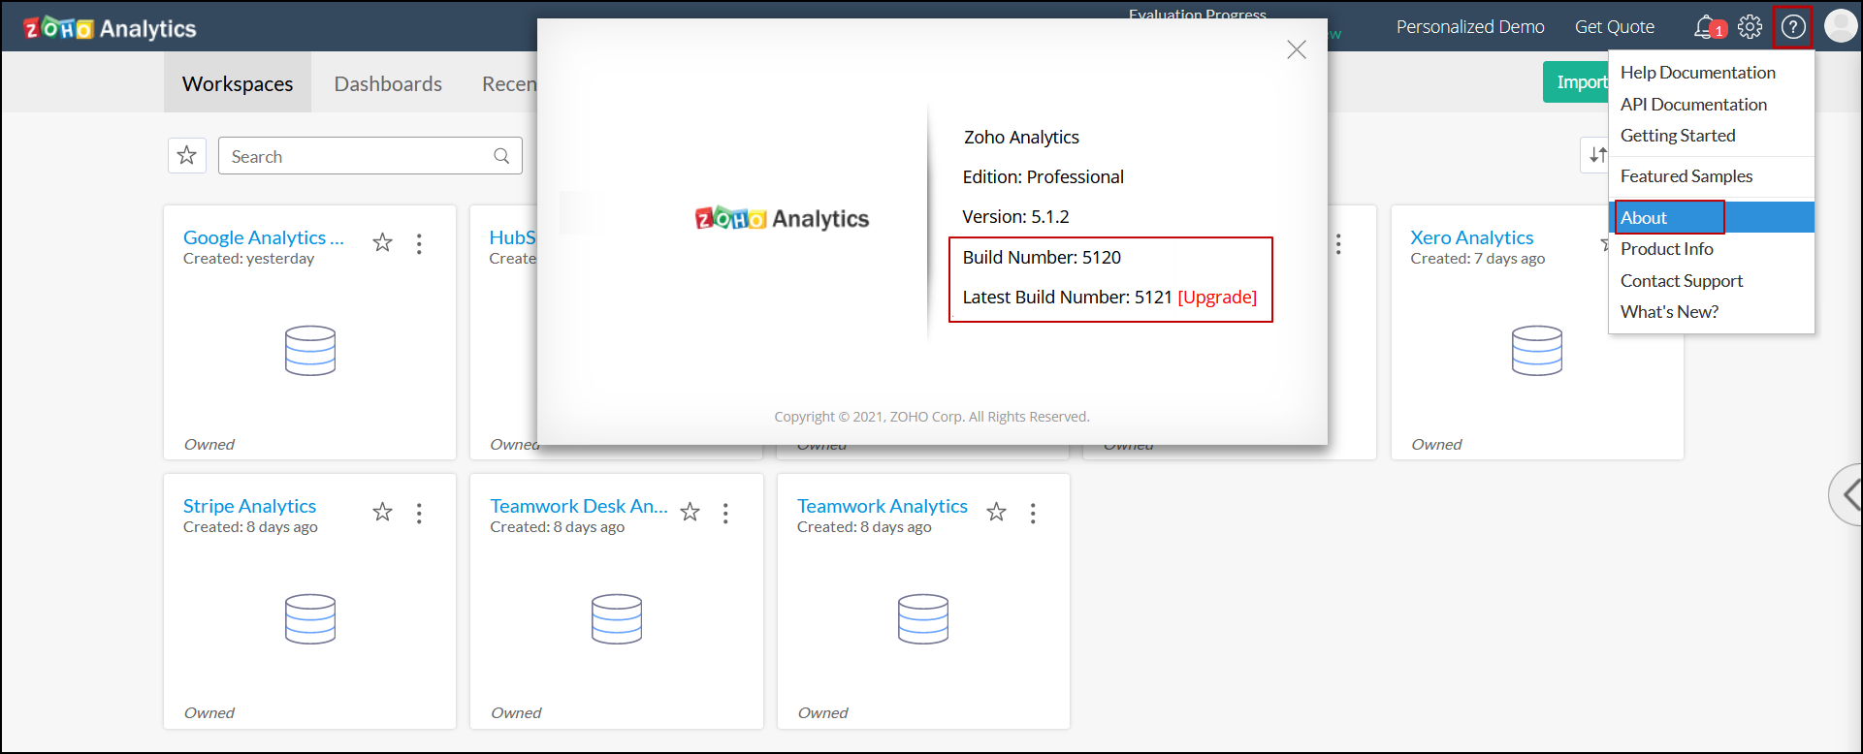The width and height of the screenshot is (1863, 754).
Task: Click 'Created: yesterday' under Google Analytics
Action: [248, 259]
